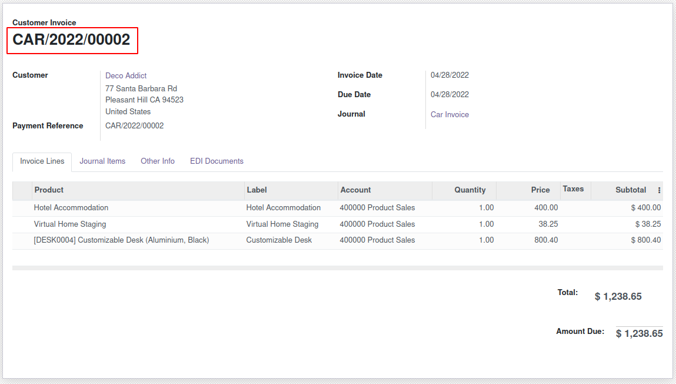The image size is (676, 384).
Task: Select the Virtual Home Staging product line
Action: point(70,224)
